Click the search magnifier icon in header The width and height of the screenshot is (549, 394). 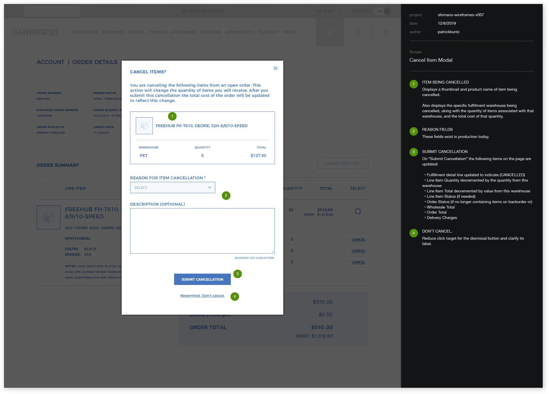[x=330, y=32]
